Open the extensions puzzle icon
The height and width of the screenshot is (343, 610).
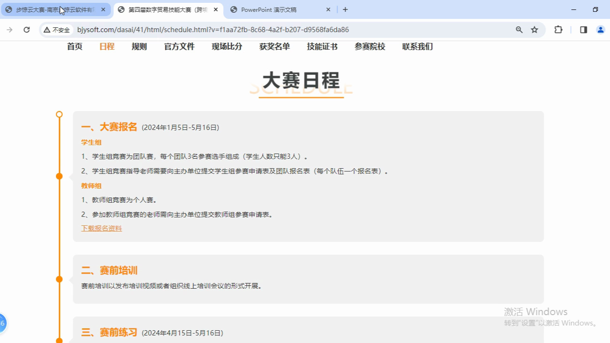click(x=558, y=30)
